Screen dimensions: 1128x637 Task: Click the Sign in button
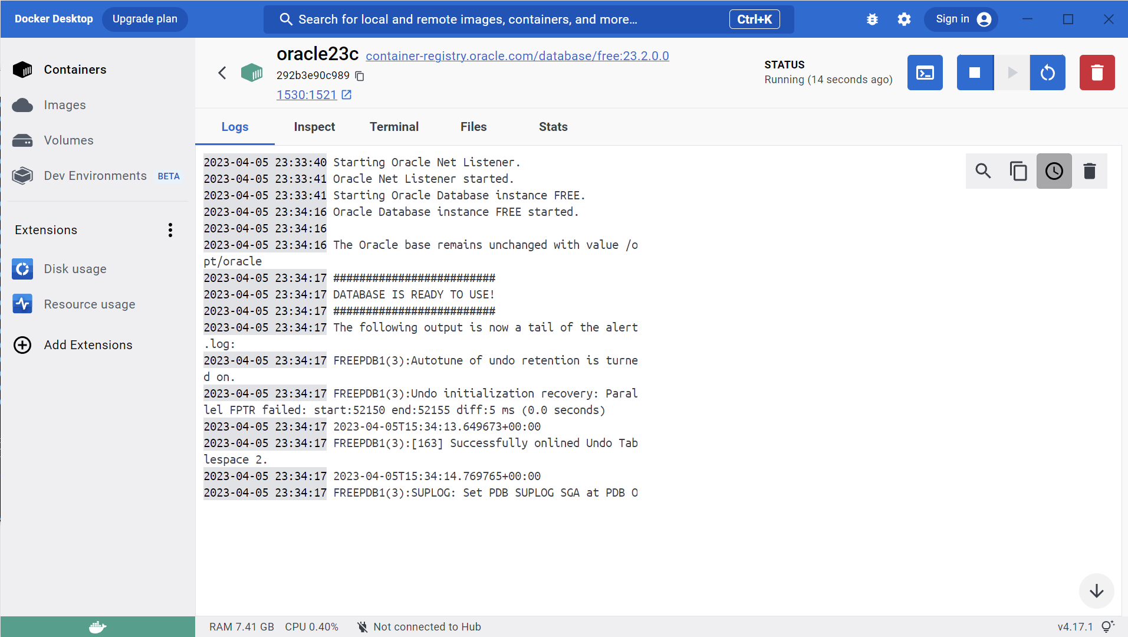tap(962, 19)
